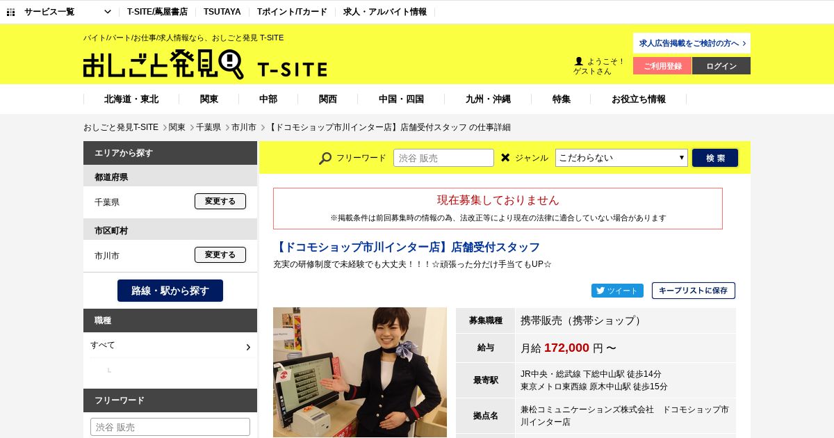Focus the sidebar フリーワード input field
Viewport: 834px width, 438px height.
pos(170,427)
